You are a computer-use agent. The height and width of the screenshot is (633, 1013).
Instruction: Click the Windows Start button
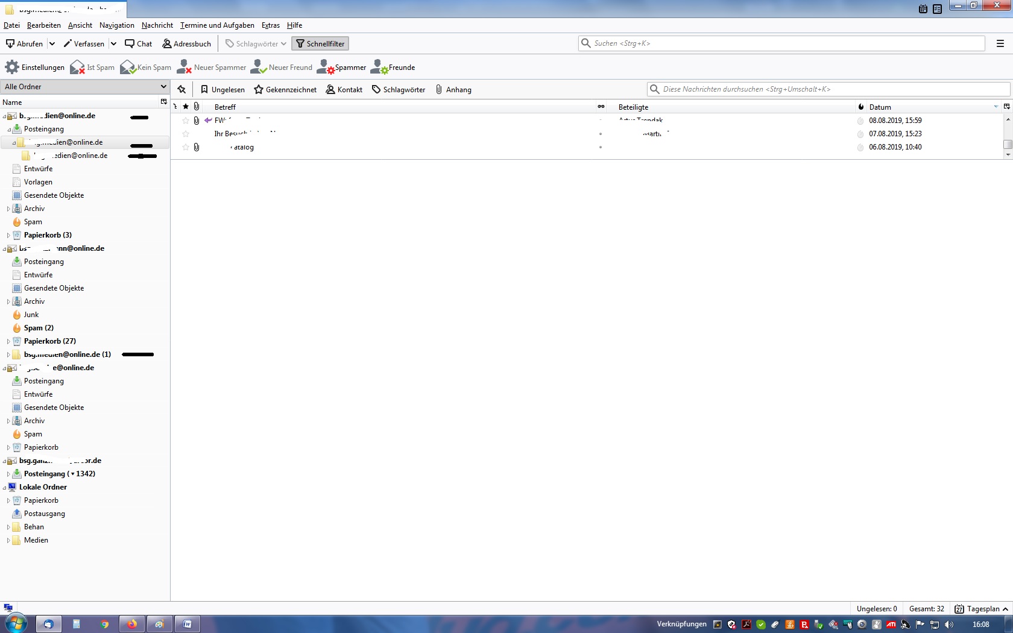coord(16,623)
